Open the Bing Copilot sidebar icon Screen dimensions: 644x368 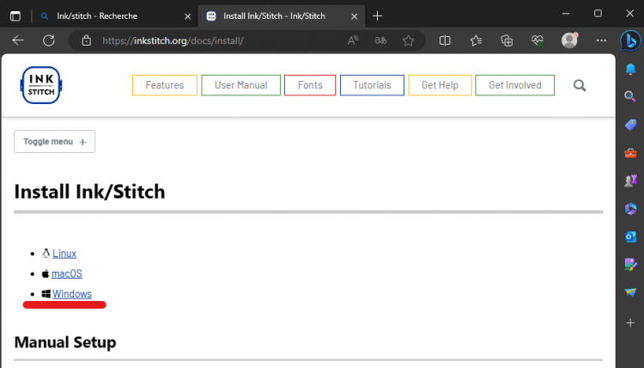(630, 40)
